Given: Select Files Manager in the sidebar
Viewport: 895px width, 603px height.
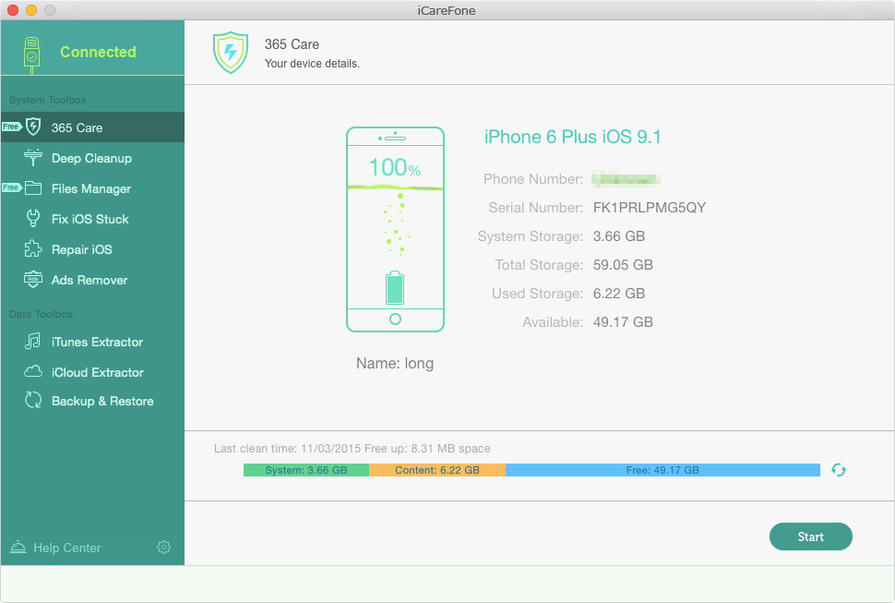Looking at the screenshot, I should (x=92, y=188).
